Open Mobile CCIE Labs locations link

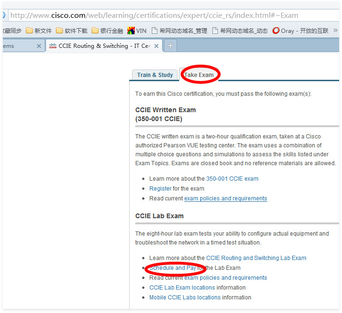(185, 298)
